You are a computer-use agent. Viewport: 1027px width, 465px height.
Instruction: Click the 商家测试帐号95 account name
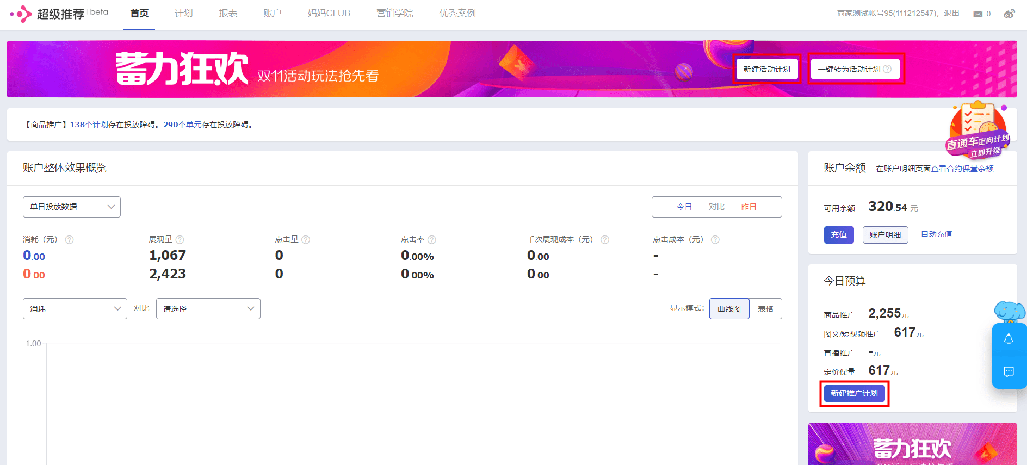tap(887, 14)
